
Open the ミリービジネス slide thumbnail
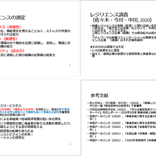[40, 118]
